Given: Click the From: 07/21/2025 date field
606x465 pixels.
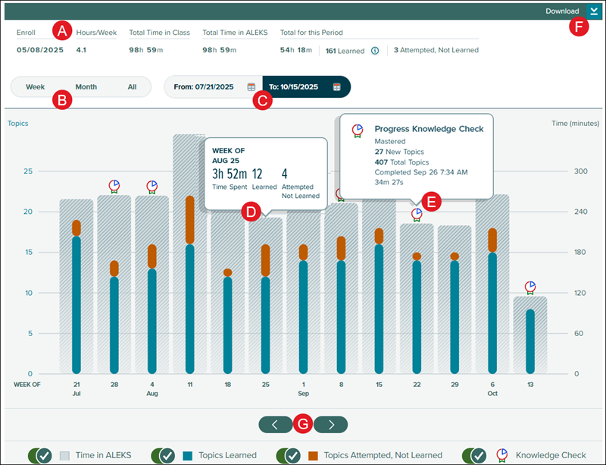Looking at the screenshot, I should (205, 87).
